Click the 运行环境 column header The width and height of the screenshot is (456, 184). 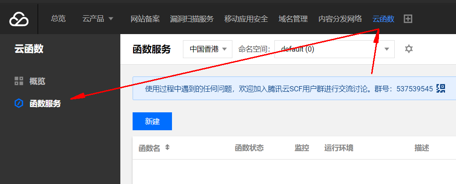338,148
